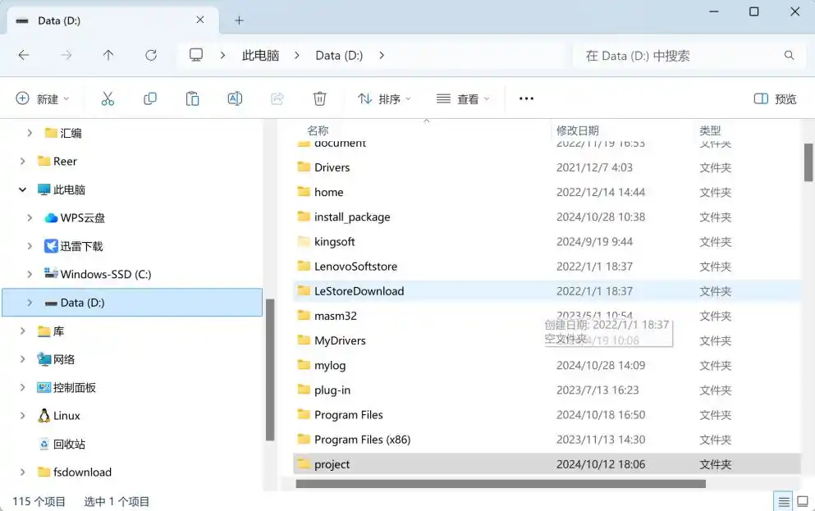Close the Data (D:) tab
The width and height of the screenshot is (815, 511).
200,20
